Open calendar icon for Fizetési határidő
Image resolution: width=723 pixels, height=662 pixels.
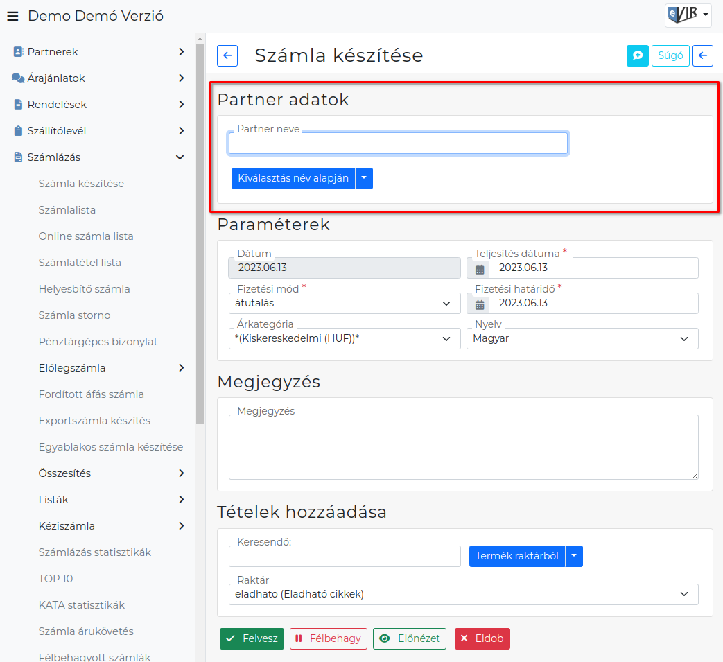[x=479, y=304]
